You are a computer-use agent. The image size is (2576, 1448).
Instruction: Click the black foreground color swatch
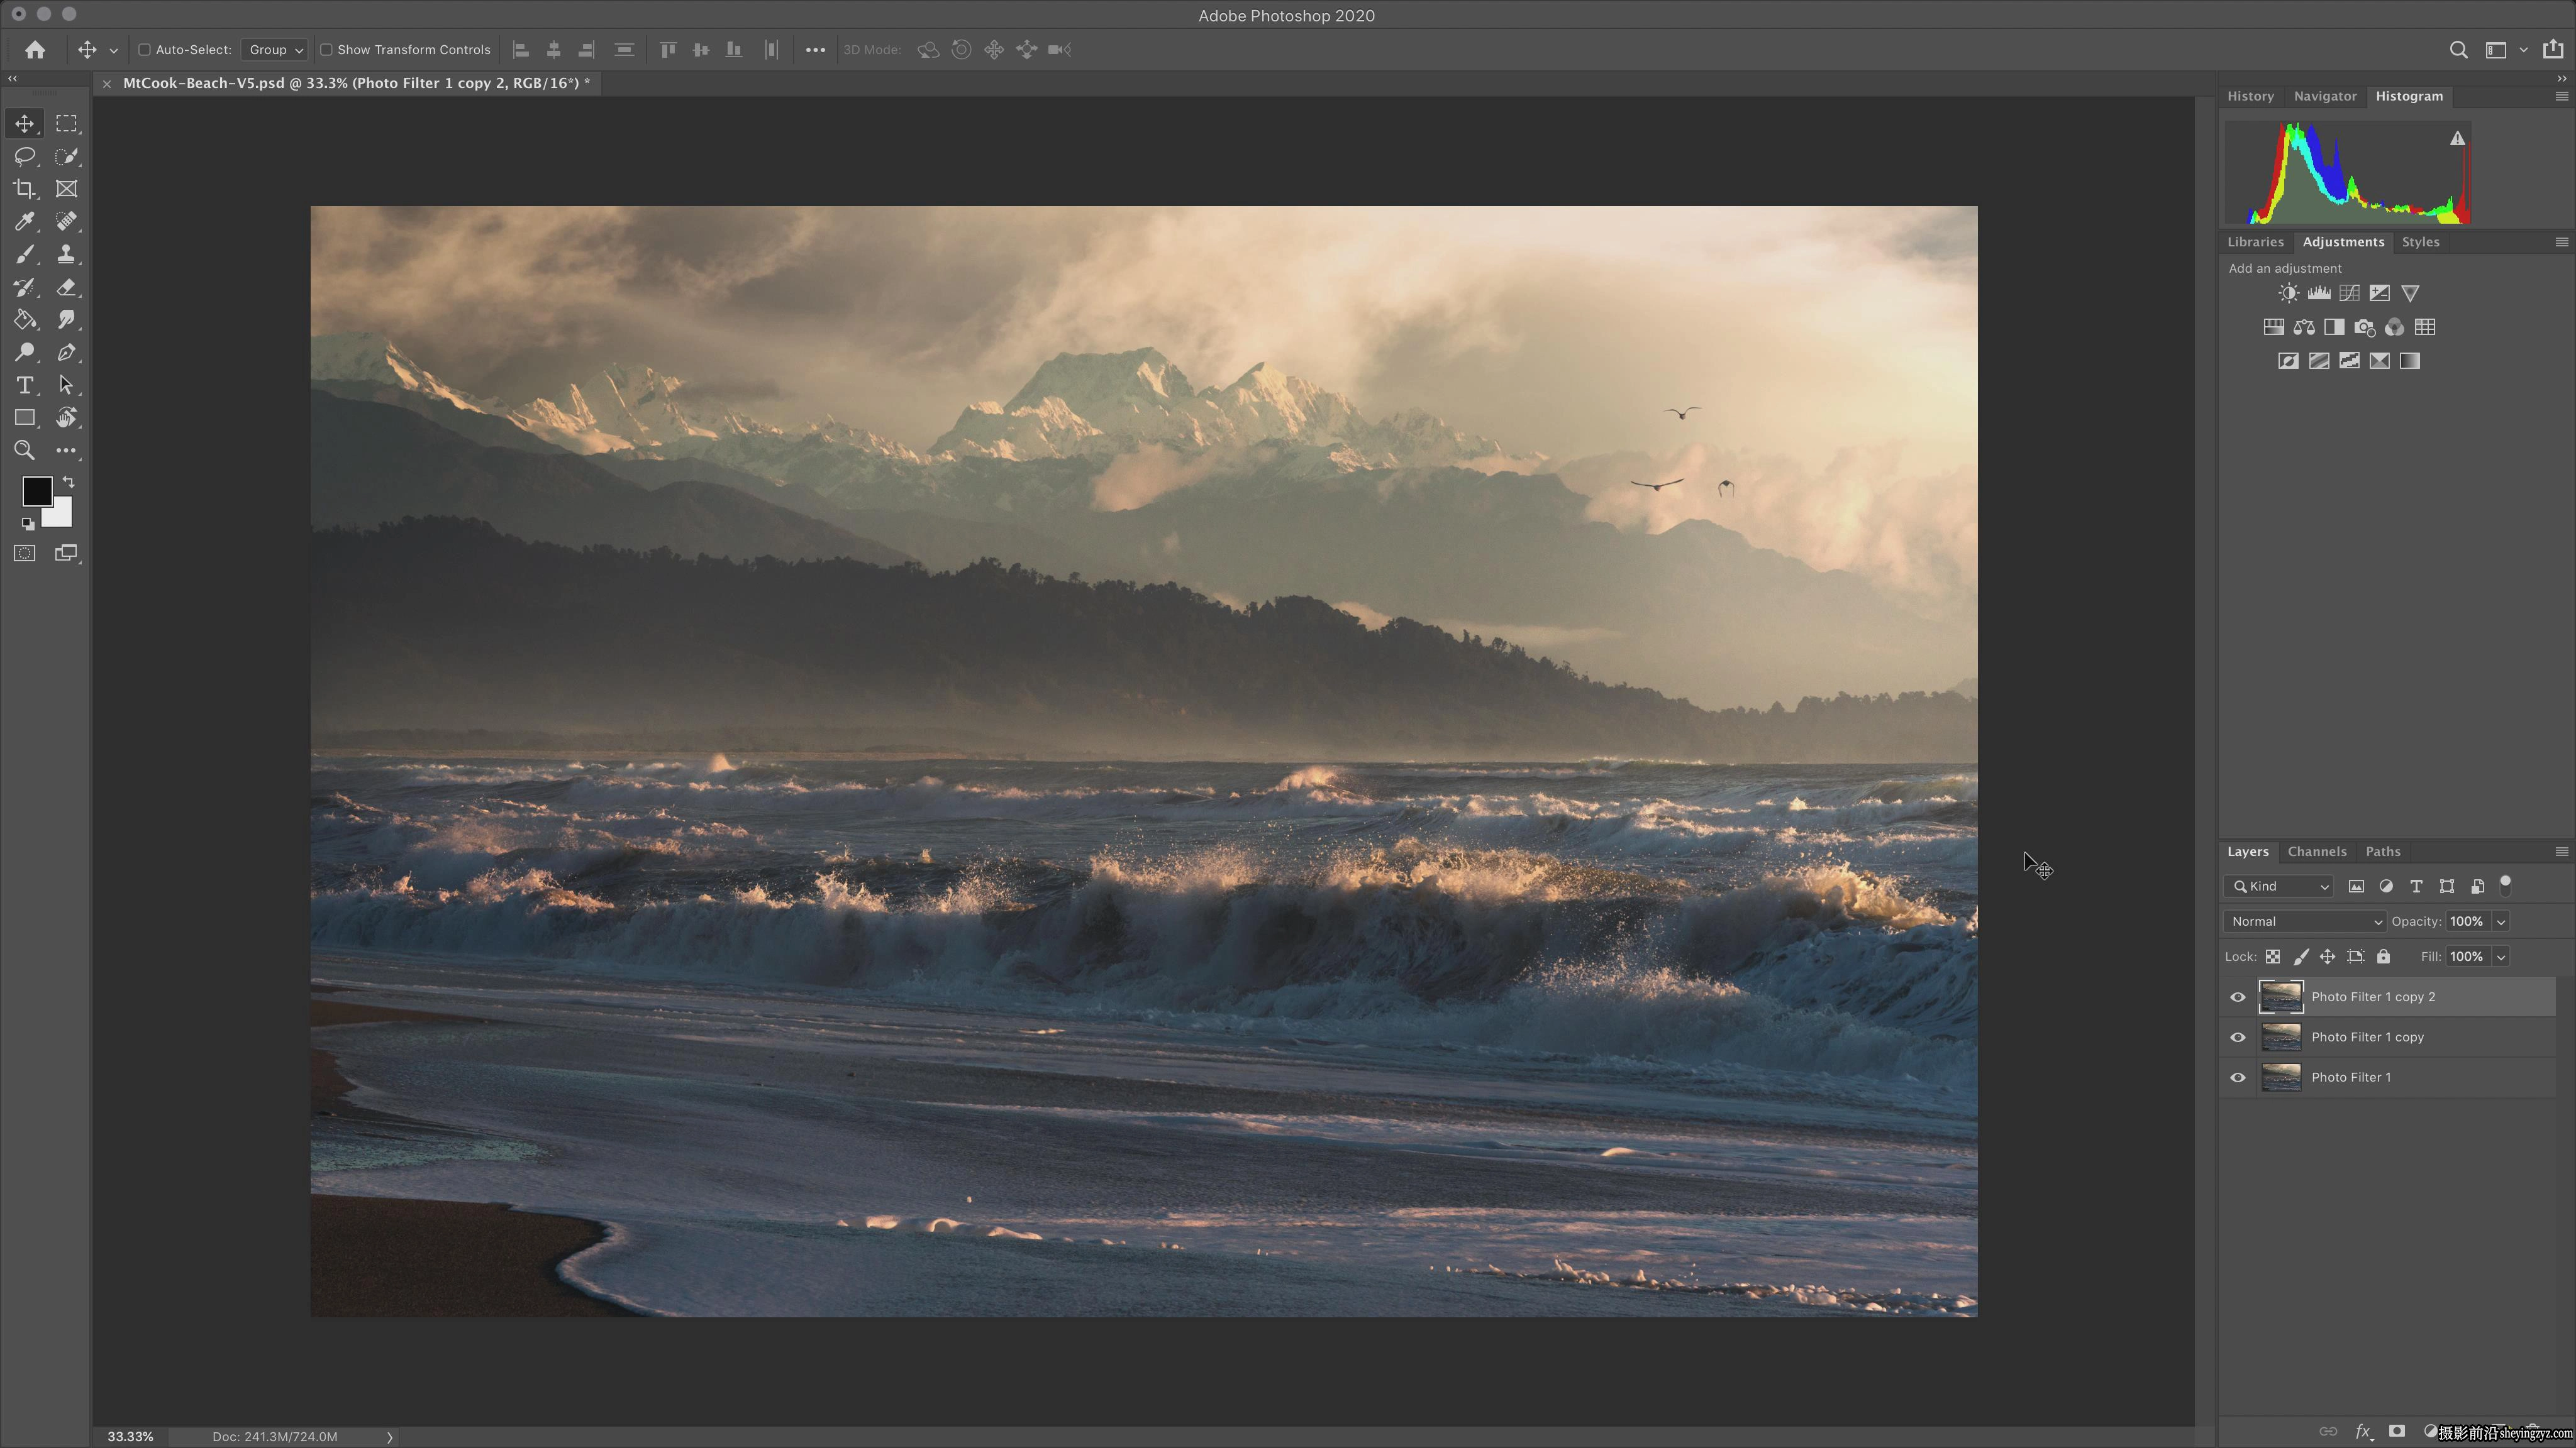37,491
